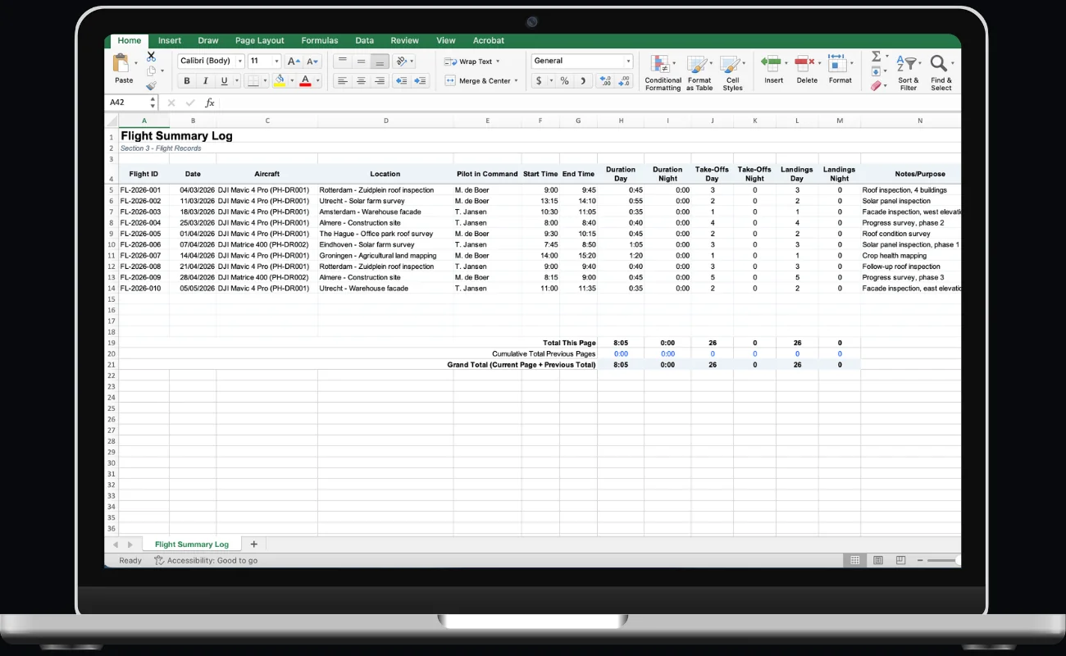The height and width of the screenshot is (656, 1066).
Task: Click the increase decimal icon
Action: [x=605, y=81]
